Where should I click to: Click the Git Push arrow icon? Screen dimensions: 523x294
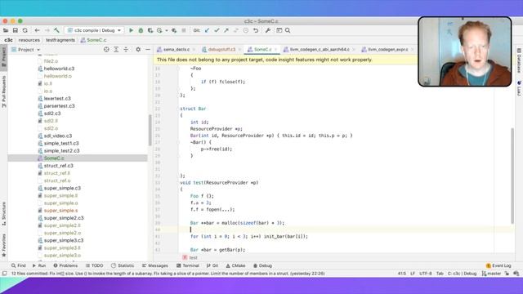pyautogui.click(x=226, y=30)
